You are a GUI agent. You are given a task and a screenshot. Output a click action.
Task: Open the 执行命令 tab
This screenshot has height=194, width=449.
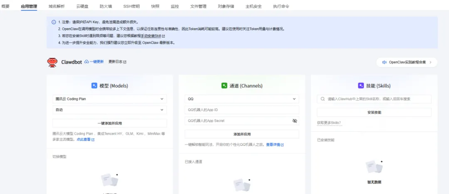tap(281, 6)
